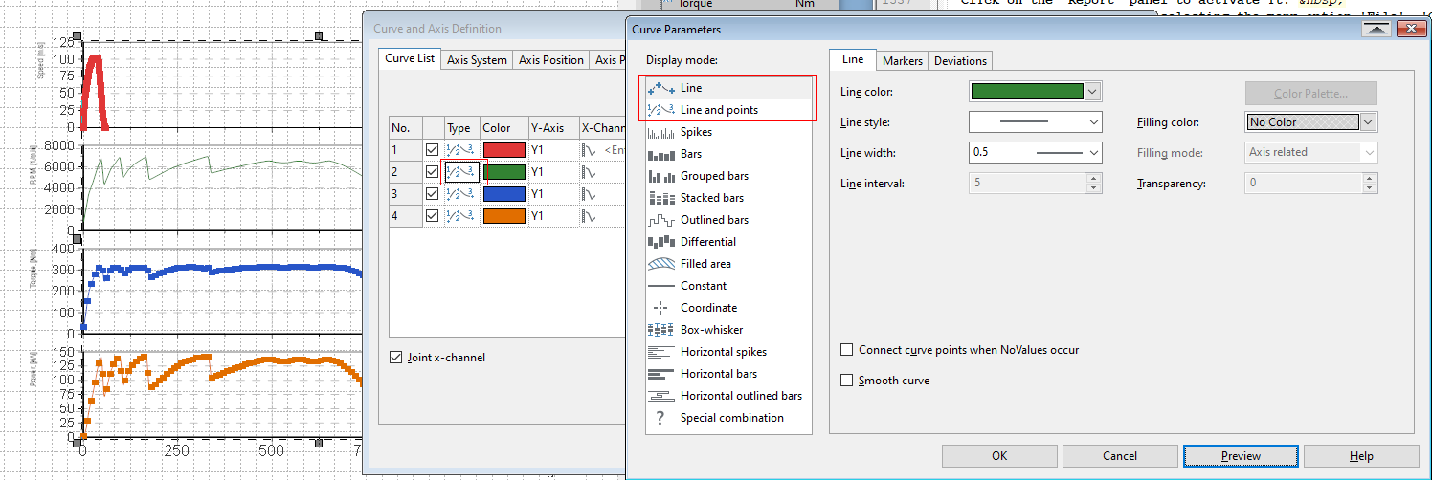Image resolution: width=1432 pixels, height=480 pixels.
Task: Open the Filling color dropdown
Action: point(1311,122)
